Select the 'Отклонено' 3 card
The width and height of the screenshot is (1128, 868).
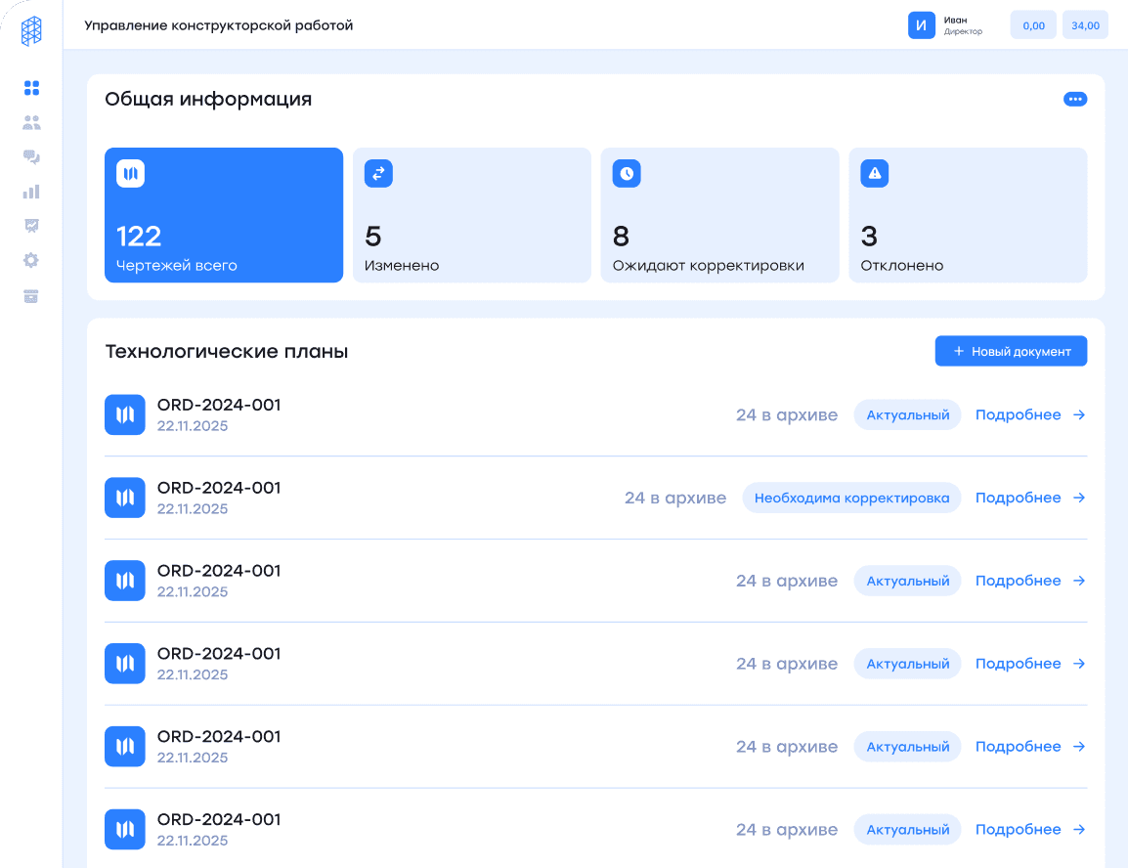coord(968,215)
